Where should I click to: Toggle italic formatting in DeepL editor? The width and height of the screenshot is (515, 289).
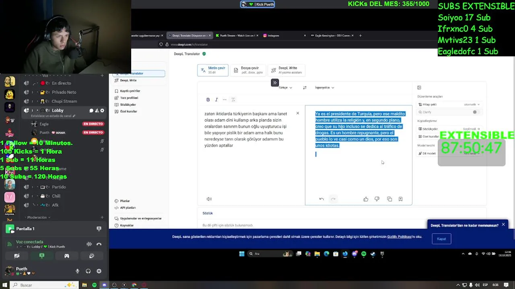pyautogui.click(x=216, y=100)
